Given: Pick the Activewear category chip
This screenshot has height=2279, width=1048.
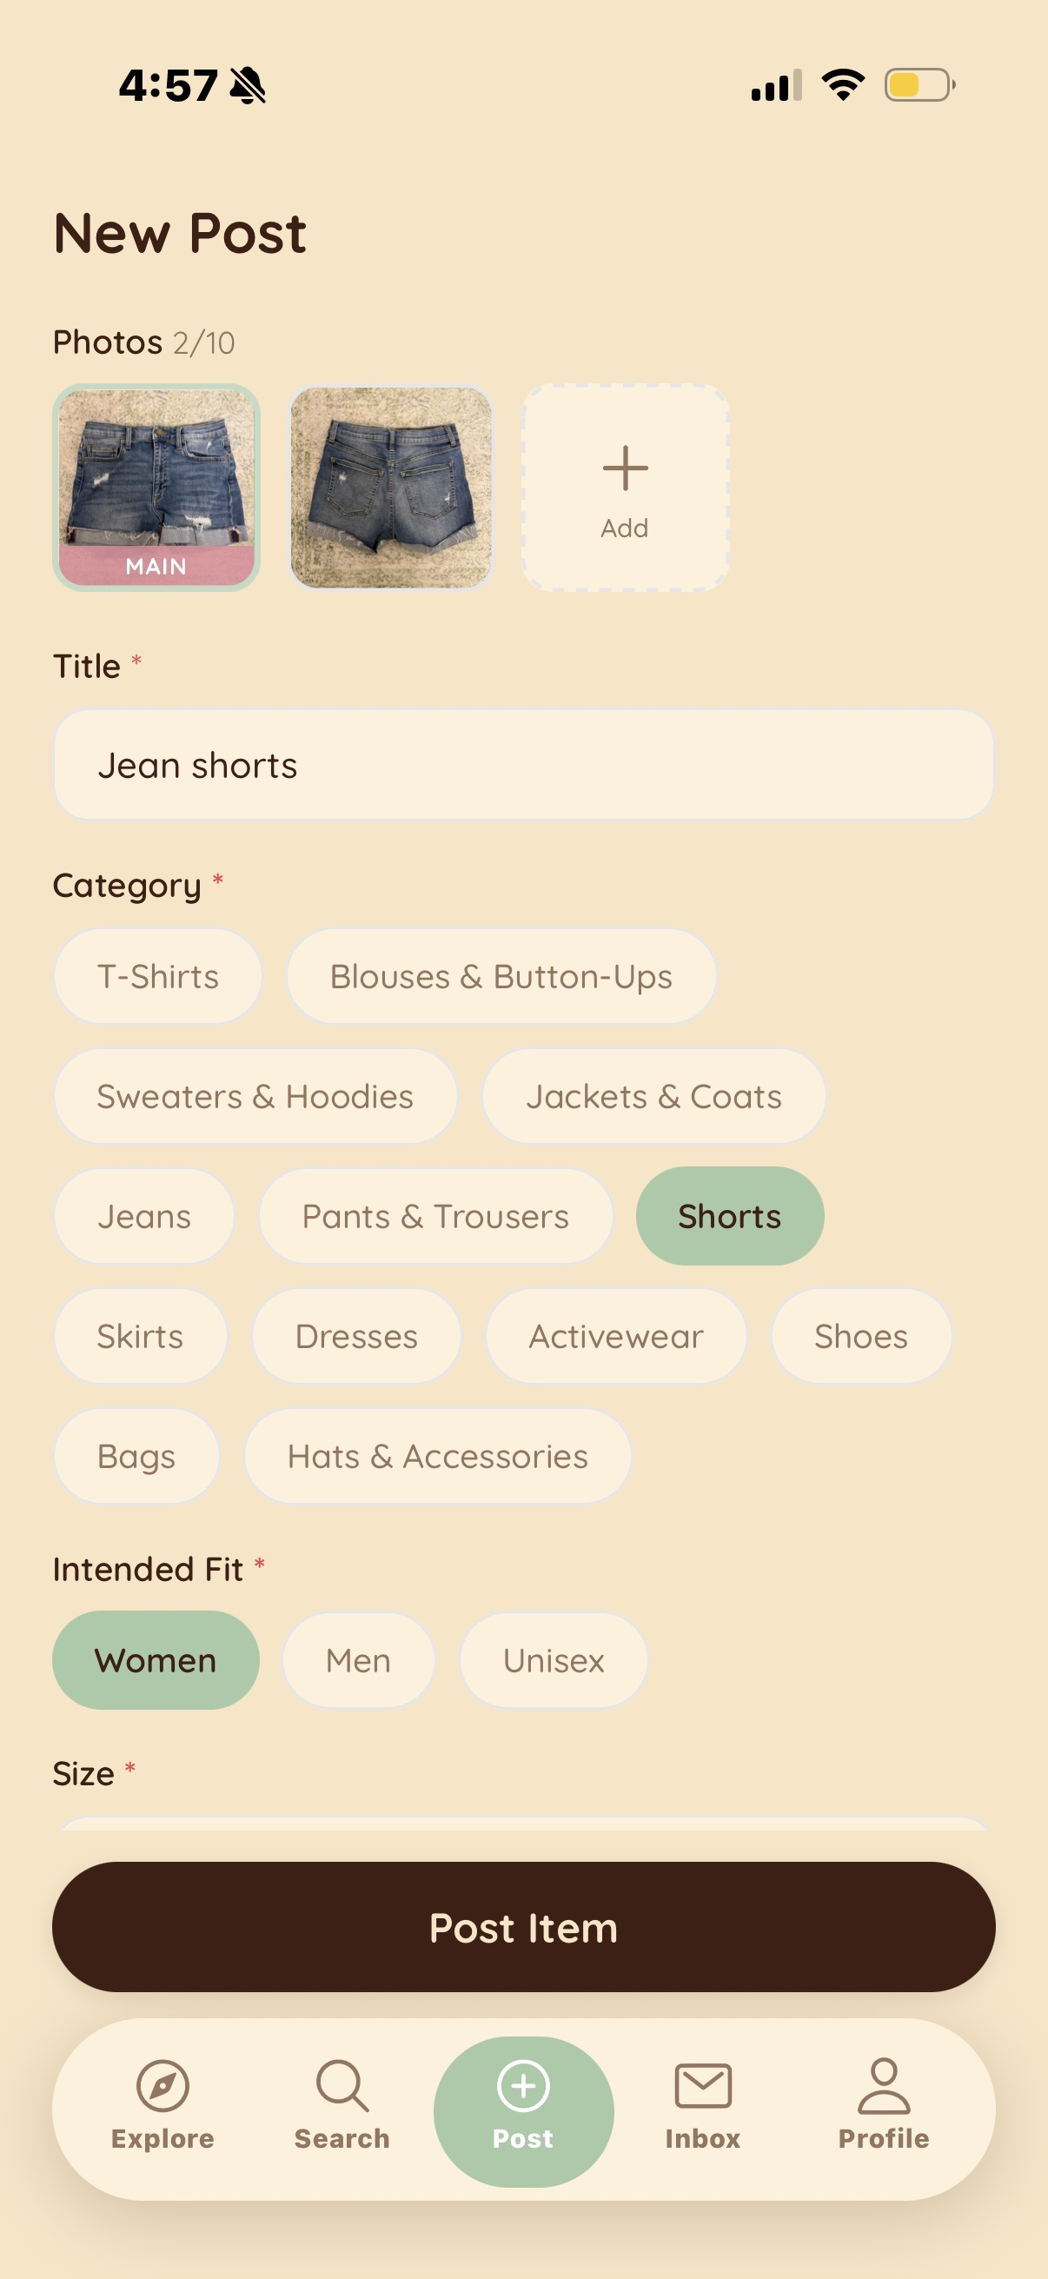Looking at the screenshot, I should 616,1336.
